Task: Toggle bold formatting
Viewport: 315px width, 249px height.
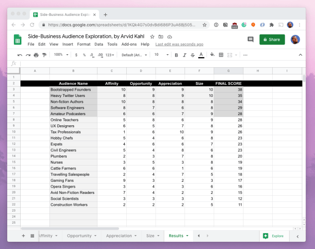Action: tap(176, 55)
